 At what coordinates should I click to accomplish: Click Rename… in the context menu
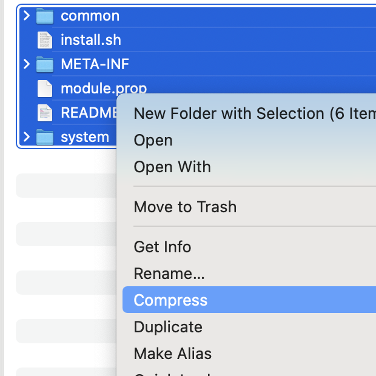[169, 274]
